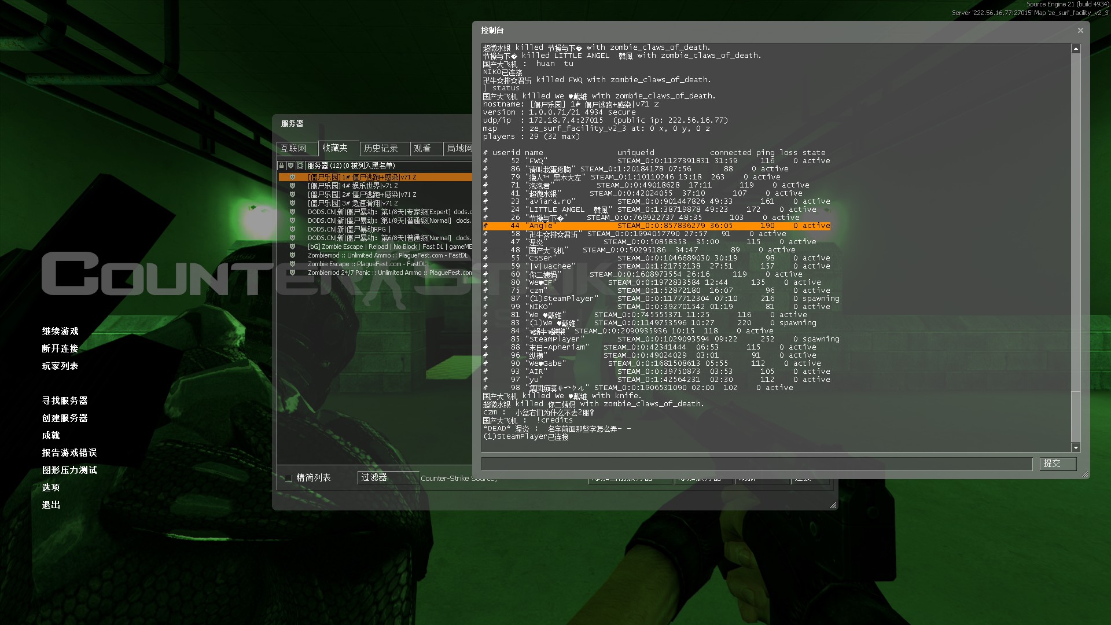The height and width of the screenshot is (625, 1111).
Task: Click server browser resize grip corner
Action: tap(833, 505)
